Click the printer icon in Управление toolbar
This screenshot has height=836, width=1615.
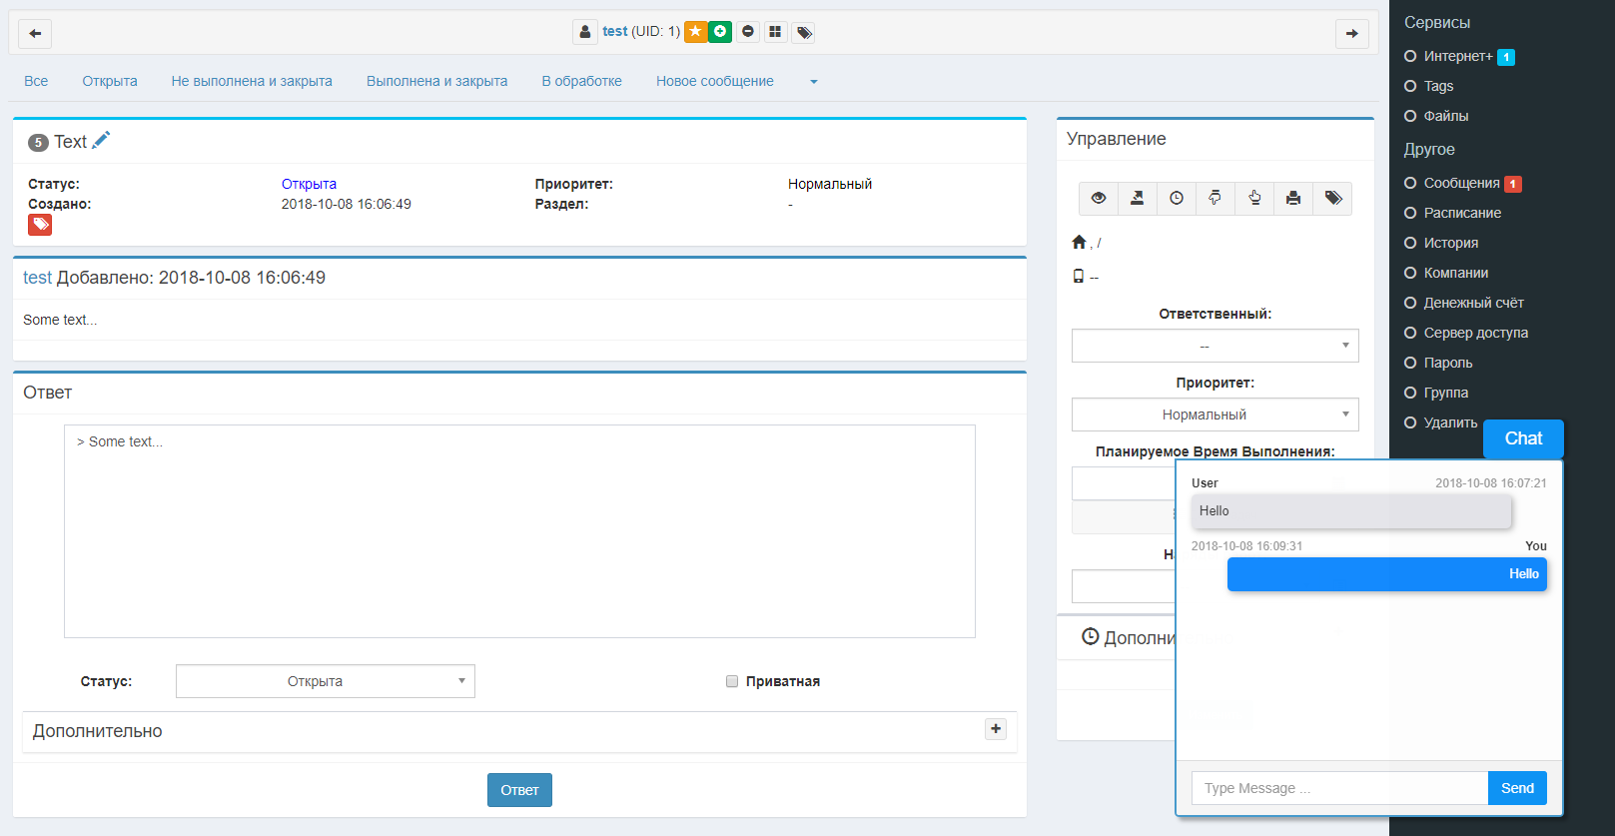point(1293,198)
